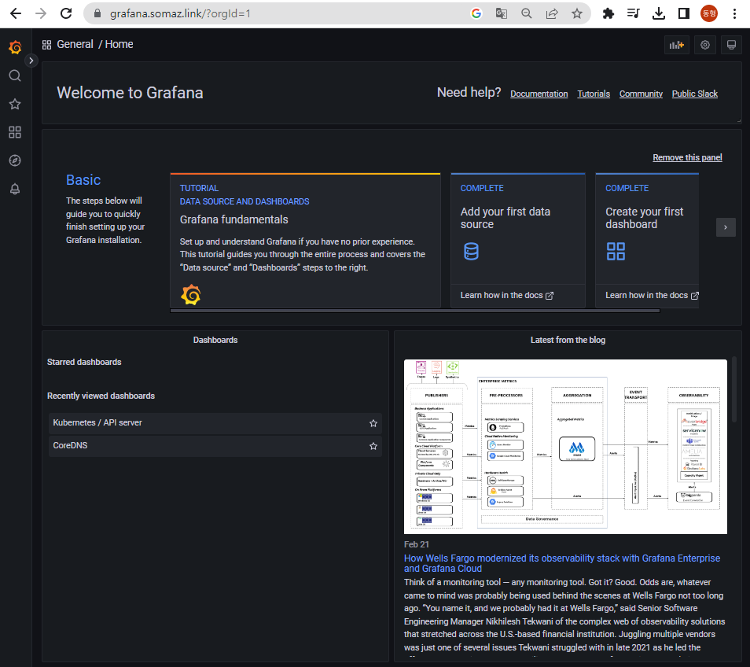Open Community help link
Screen dimensions: 750x667
pyautogui.click(x=641, y=94)
